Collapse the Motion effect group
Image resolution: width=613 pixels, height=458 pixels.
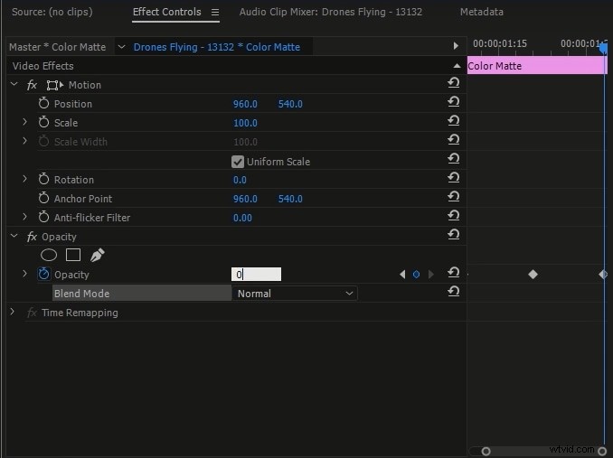click(14, 84)
